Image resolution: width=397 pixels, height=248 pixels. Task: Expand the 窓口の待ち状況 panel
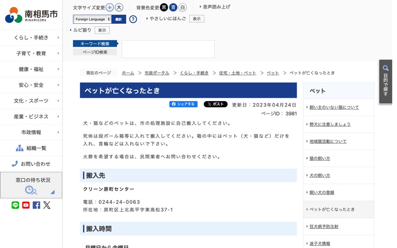tap(31, 185)
